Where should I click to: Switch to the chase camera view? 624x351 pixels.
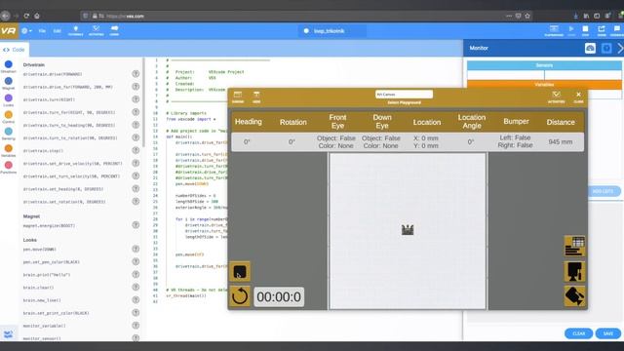pyautogui.click(x=574, y=296)
